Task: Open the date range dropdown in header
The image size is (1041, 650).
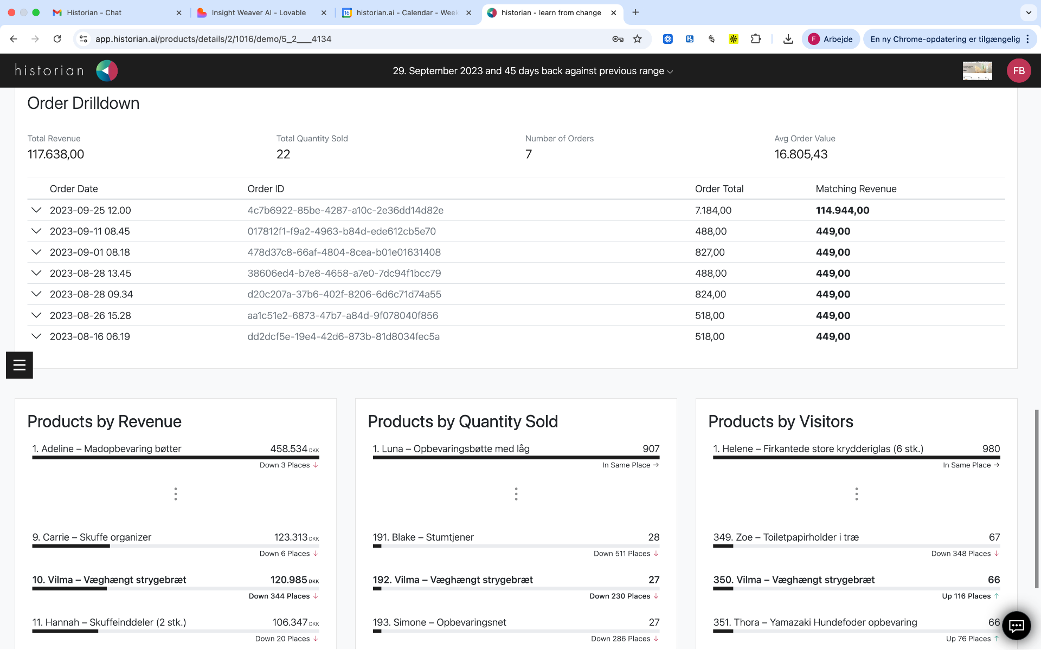Action: (532, 71)
